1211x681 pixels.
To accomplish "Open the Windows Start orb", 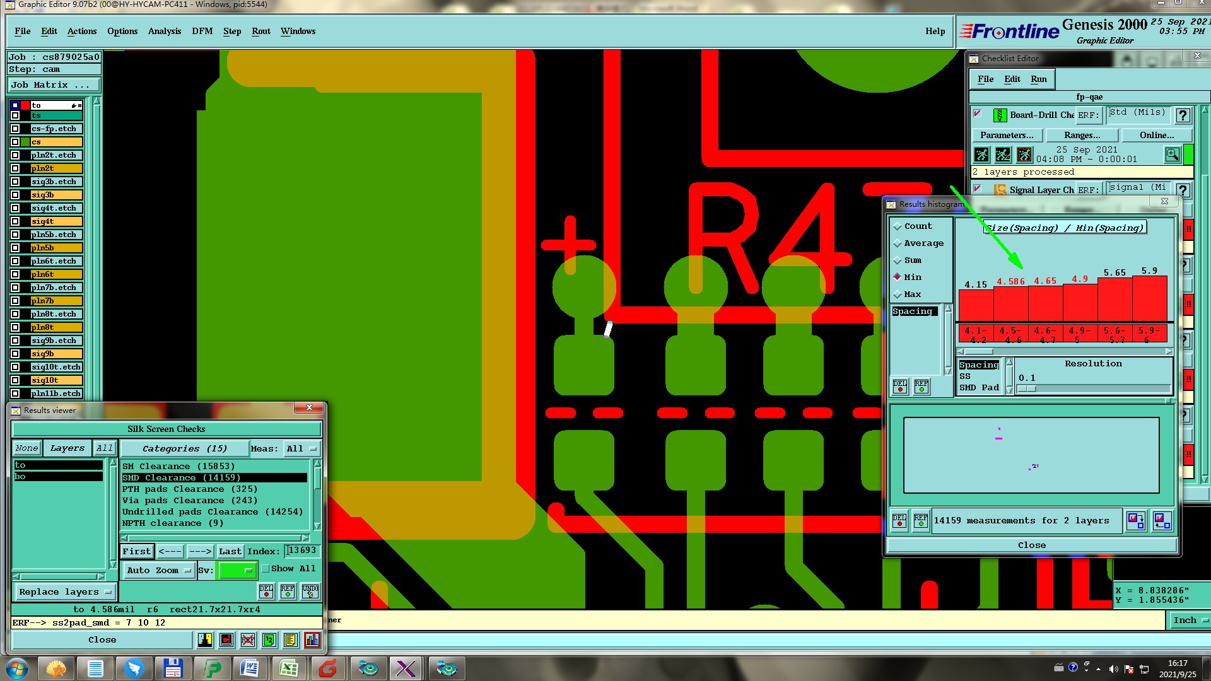I will click(17, 668).
